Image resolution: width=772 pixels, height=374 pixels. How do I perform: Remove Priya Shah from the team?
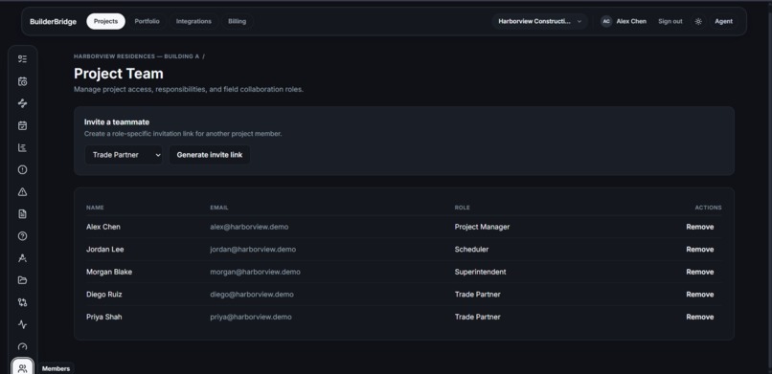[699, 318]
